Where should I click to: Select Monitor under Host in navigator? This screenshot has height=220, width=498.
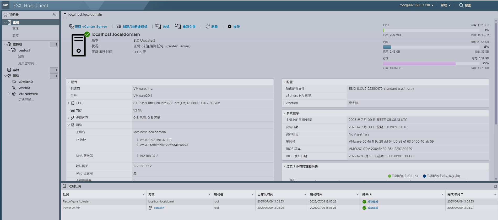point(15,36)
